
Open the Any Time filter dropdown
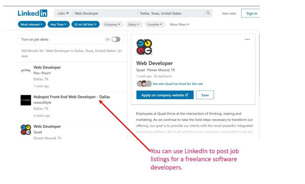(x=59, y=24)
